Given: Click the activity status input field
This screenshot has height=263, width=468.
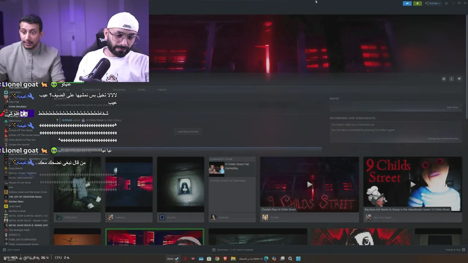Looking at the screenshot, I should [188, 105].
